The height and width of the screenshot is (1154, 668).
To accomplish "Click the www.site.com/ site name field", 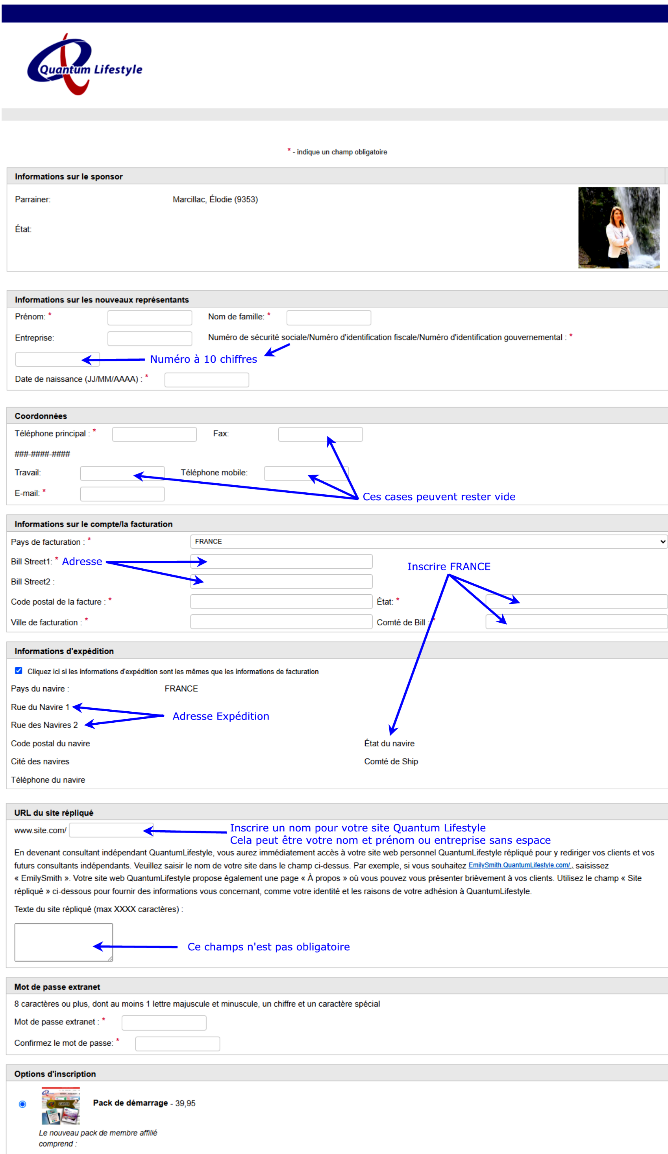I will click(x=111, y=830).
